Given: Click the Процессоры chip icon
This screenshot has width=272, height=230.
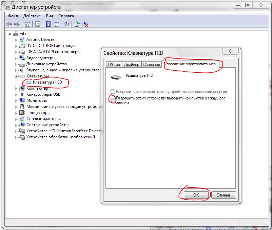Looking at the screenshot, I should (22, 113).
